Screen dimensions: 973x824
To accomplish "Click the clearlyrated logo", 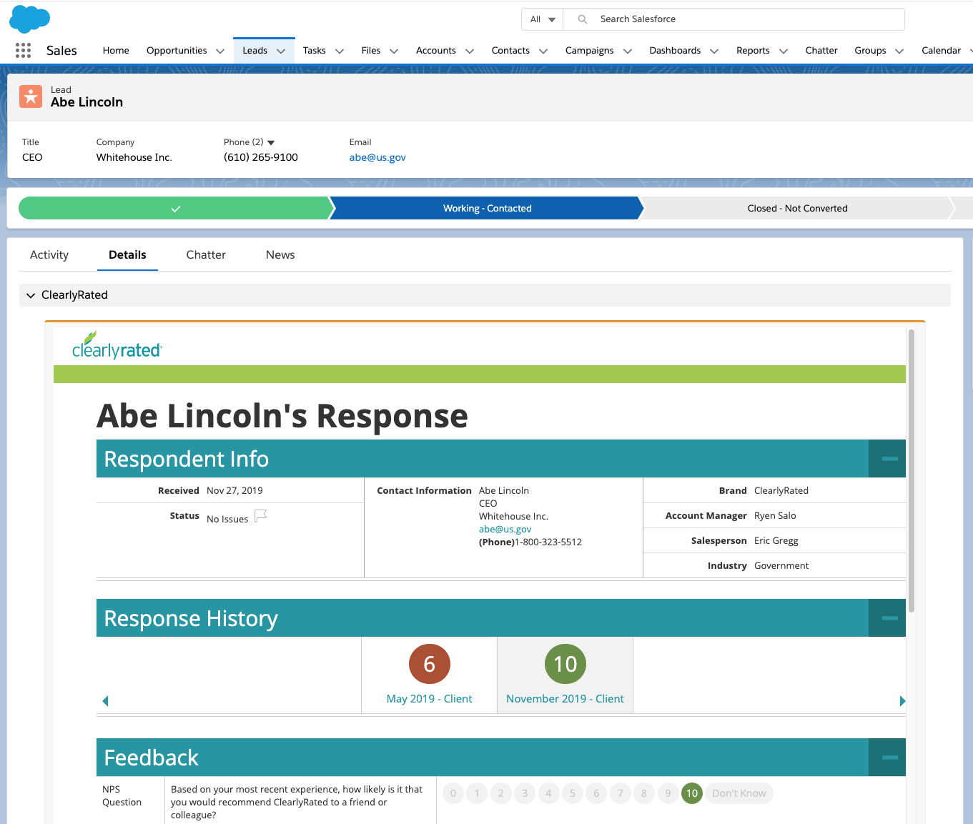I will 117,345.
